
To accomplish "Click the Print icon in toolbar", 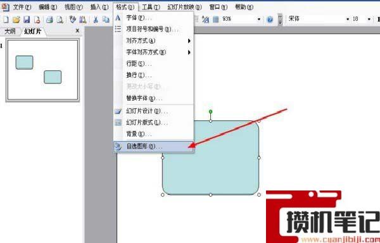I will (x=49, y=20).
